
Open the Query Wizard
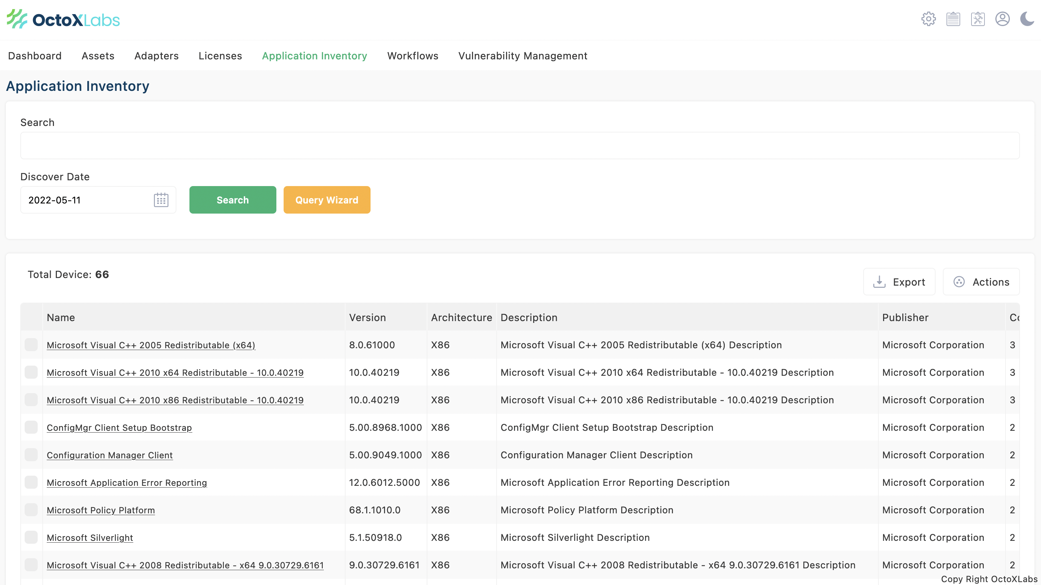[x=327, y=200]
